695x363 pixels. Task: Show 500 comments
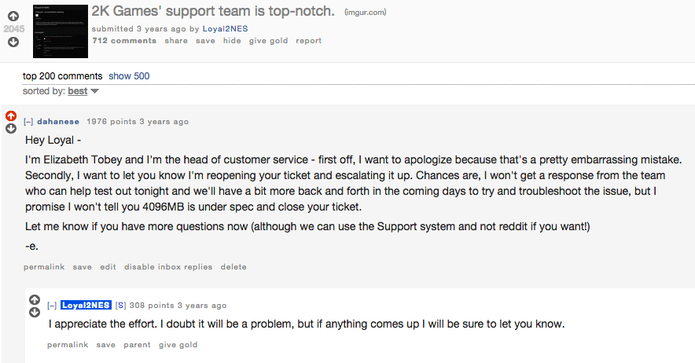(x=129, y=76)
